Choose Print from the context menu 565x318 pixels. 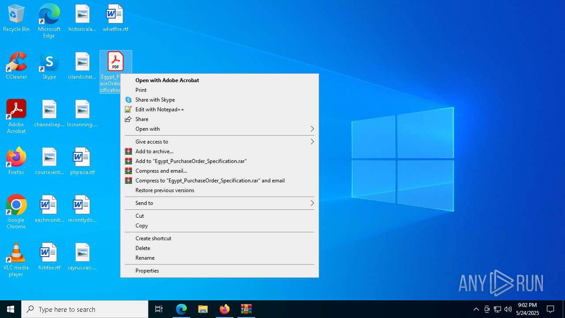click(219, 90)
